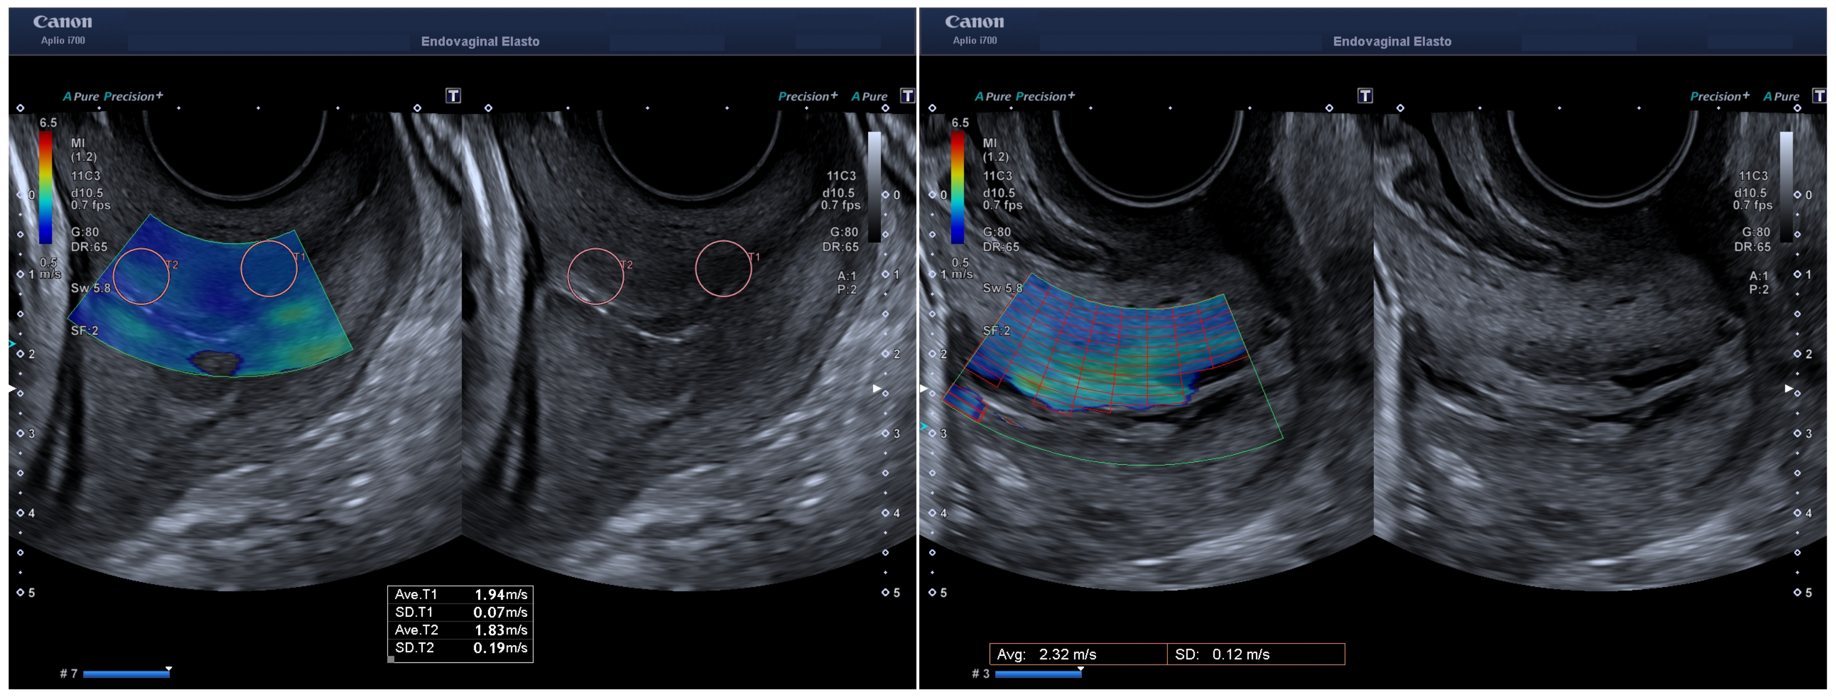1836x698 pixels.
Task: Click T icon at right screenshot's far right edge
Action: click(1819, 96)
